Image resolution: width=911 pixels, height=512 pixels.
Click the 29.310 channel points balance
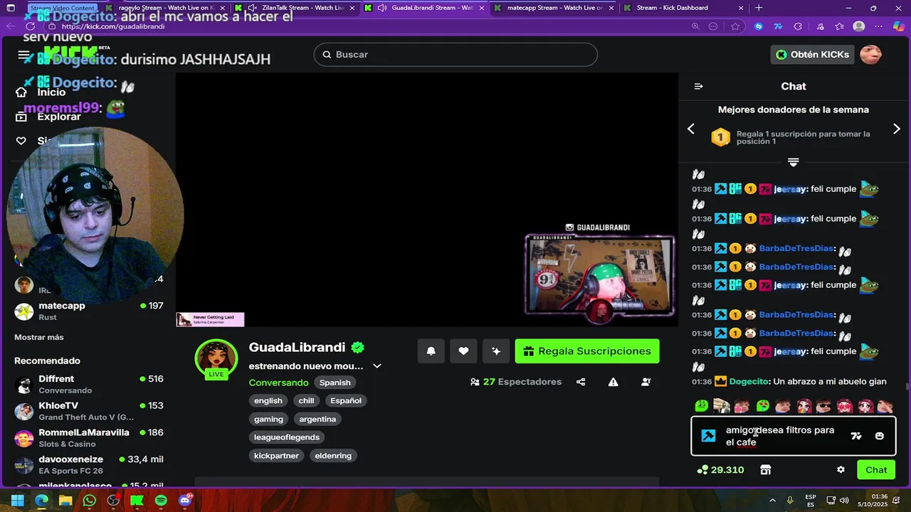[720, 470]
